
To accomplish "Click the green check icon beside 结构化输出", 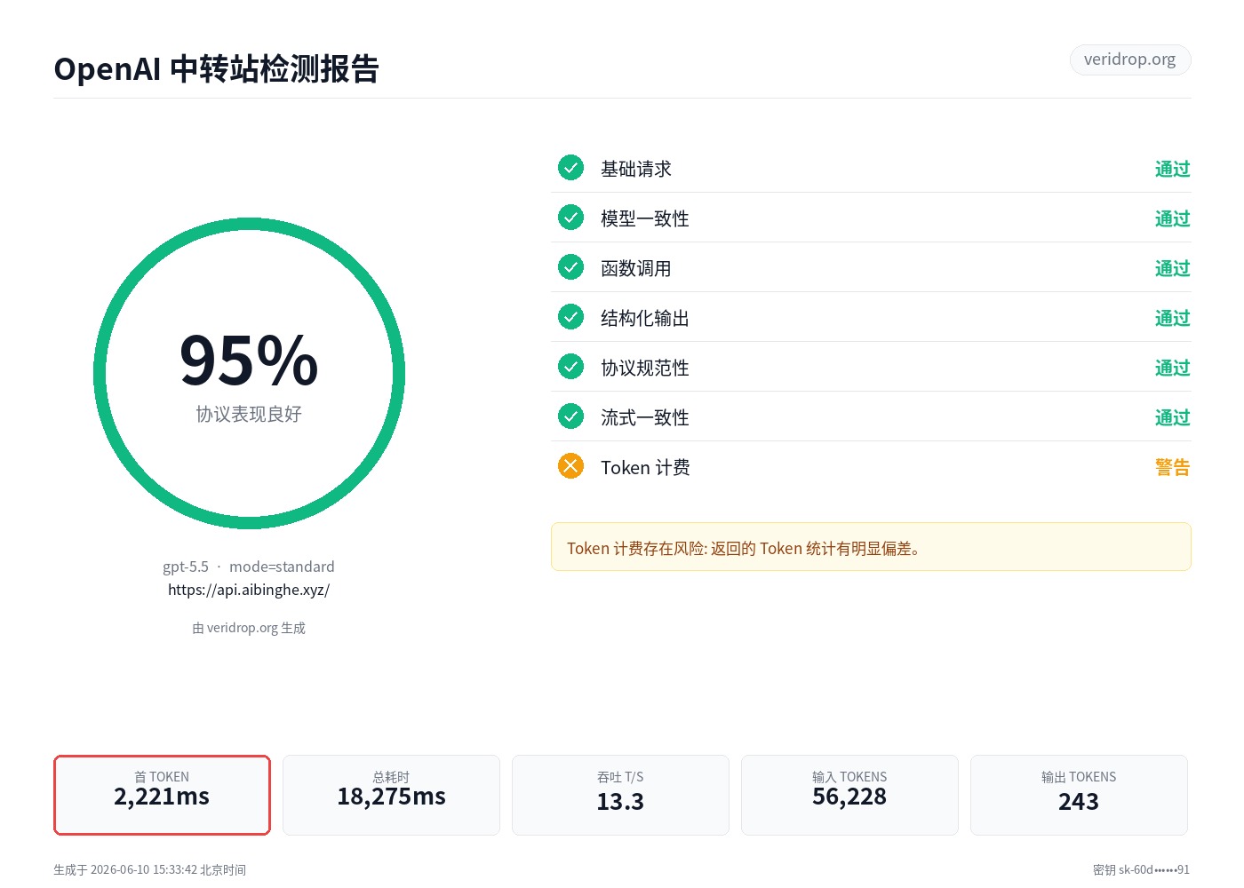I will click(x=570, y=317).
